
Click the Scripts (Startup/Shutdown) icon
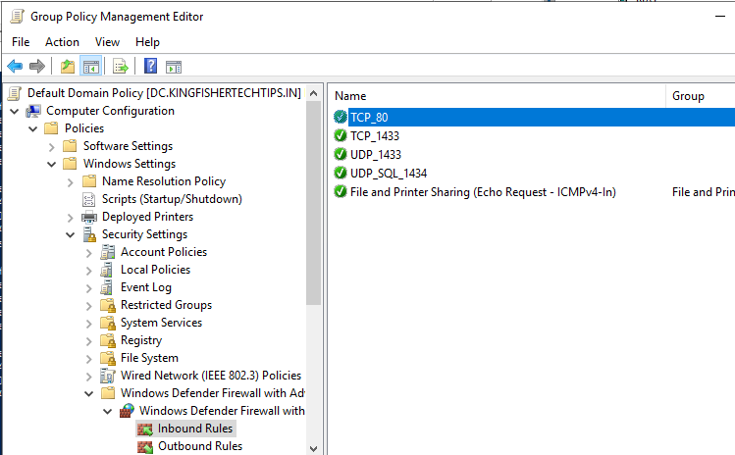click(88, 200)
